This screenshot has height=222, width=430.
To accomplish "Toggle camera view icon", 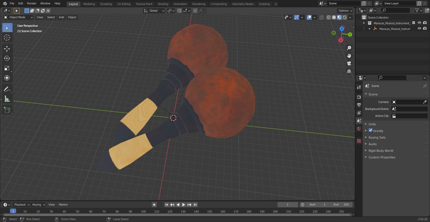I will [x=349, y=64].
